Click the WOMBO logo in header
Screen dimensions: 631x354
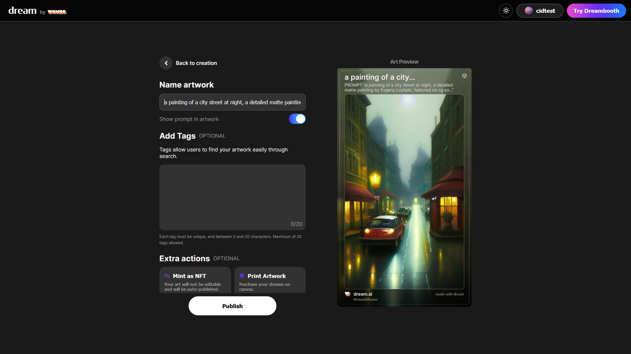tap(57, 12)
